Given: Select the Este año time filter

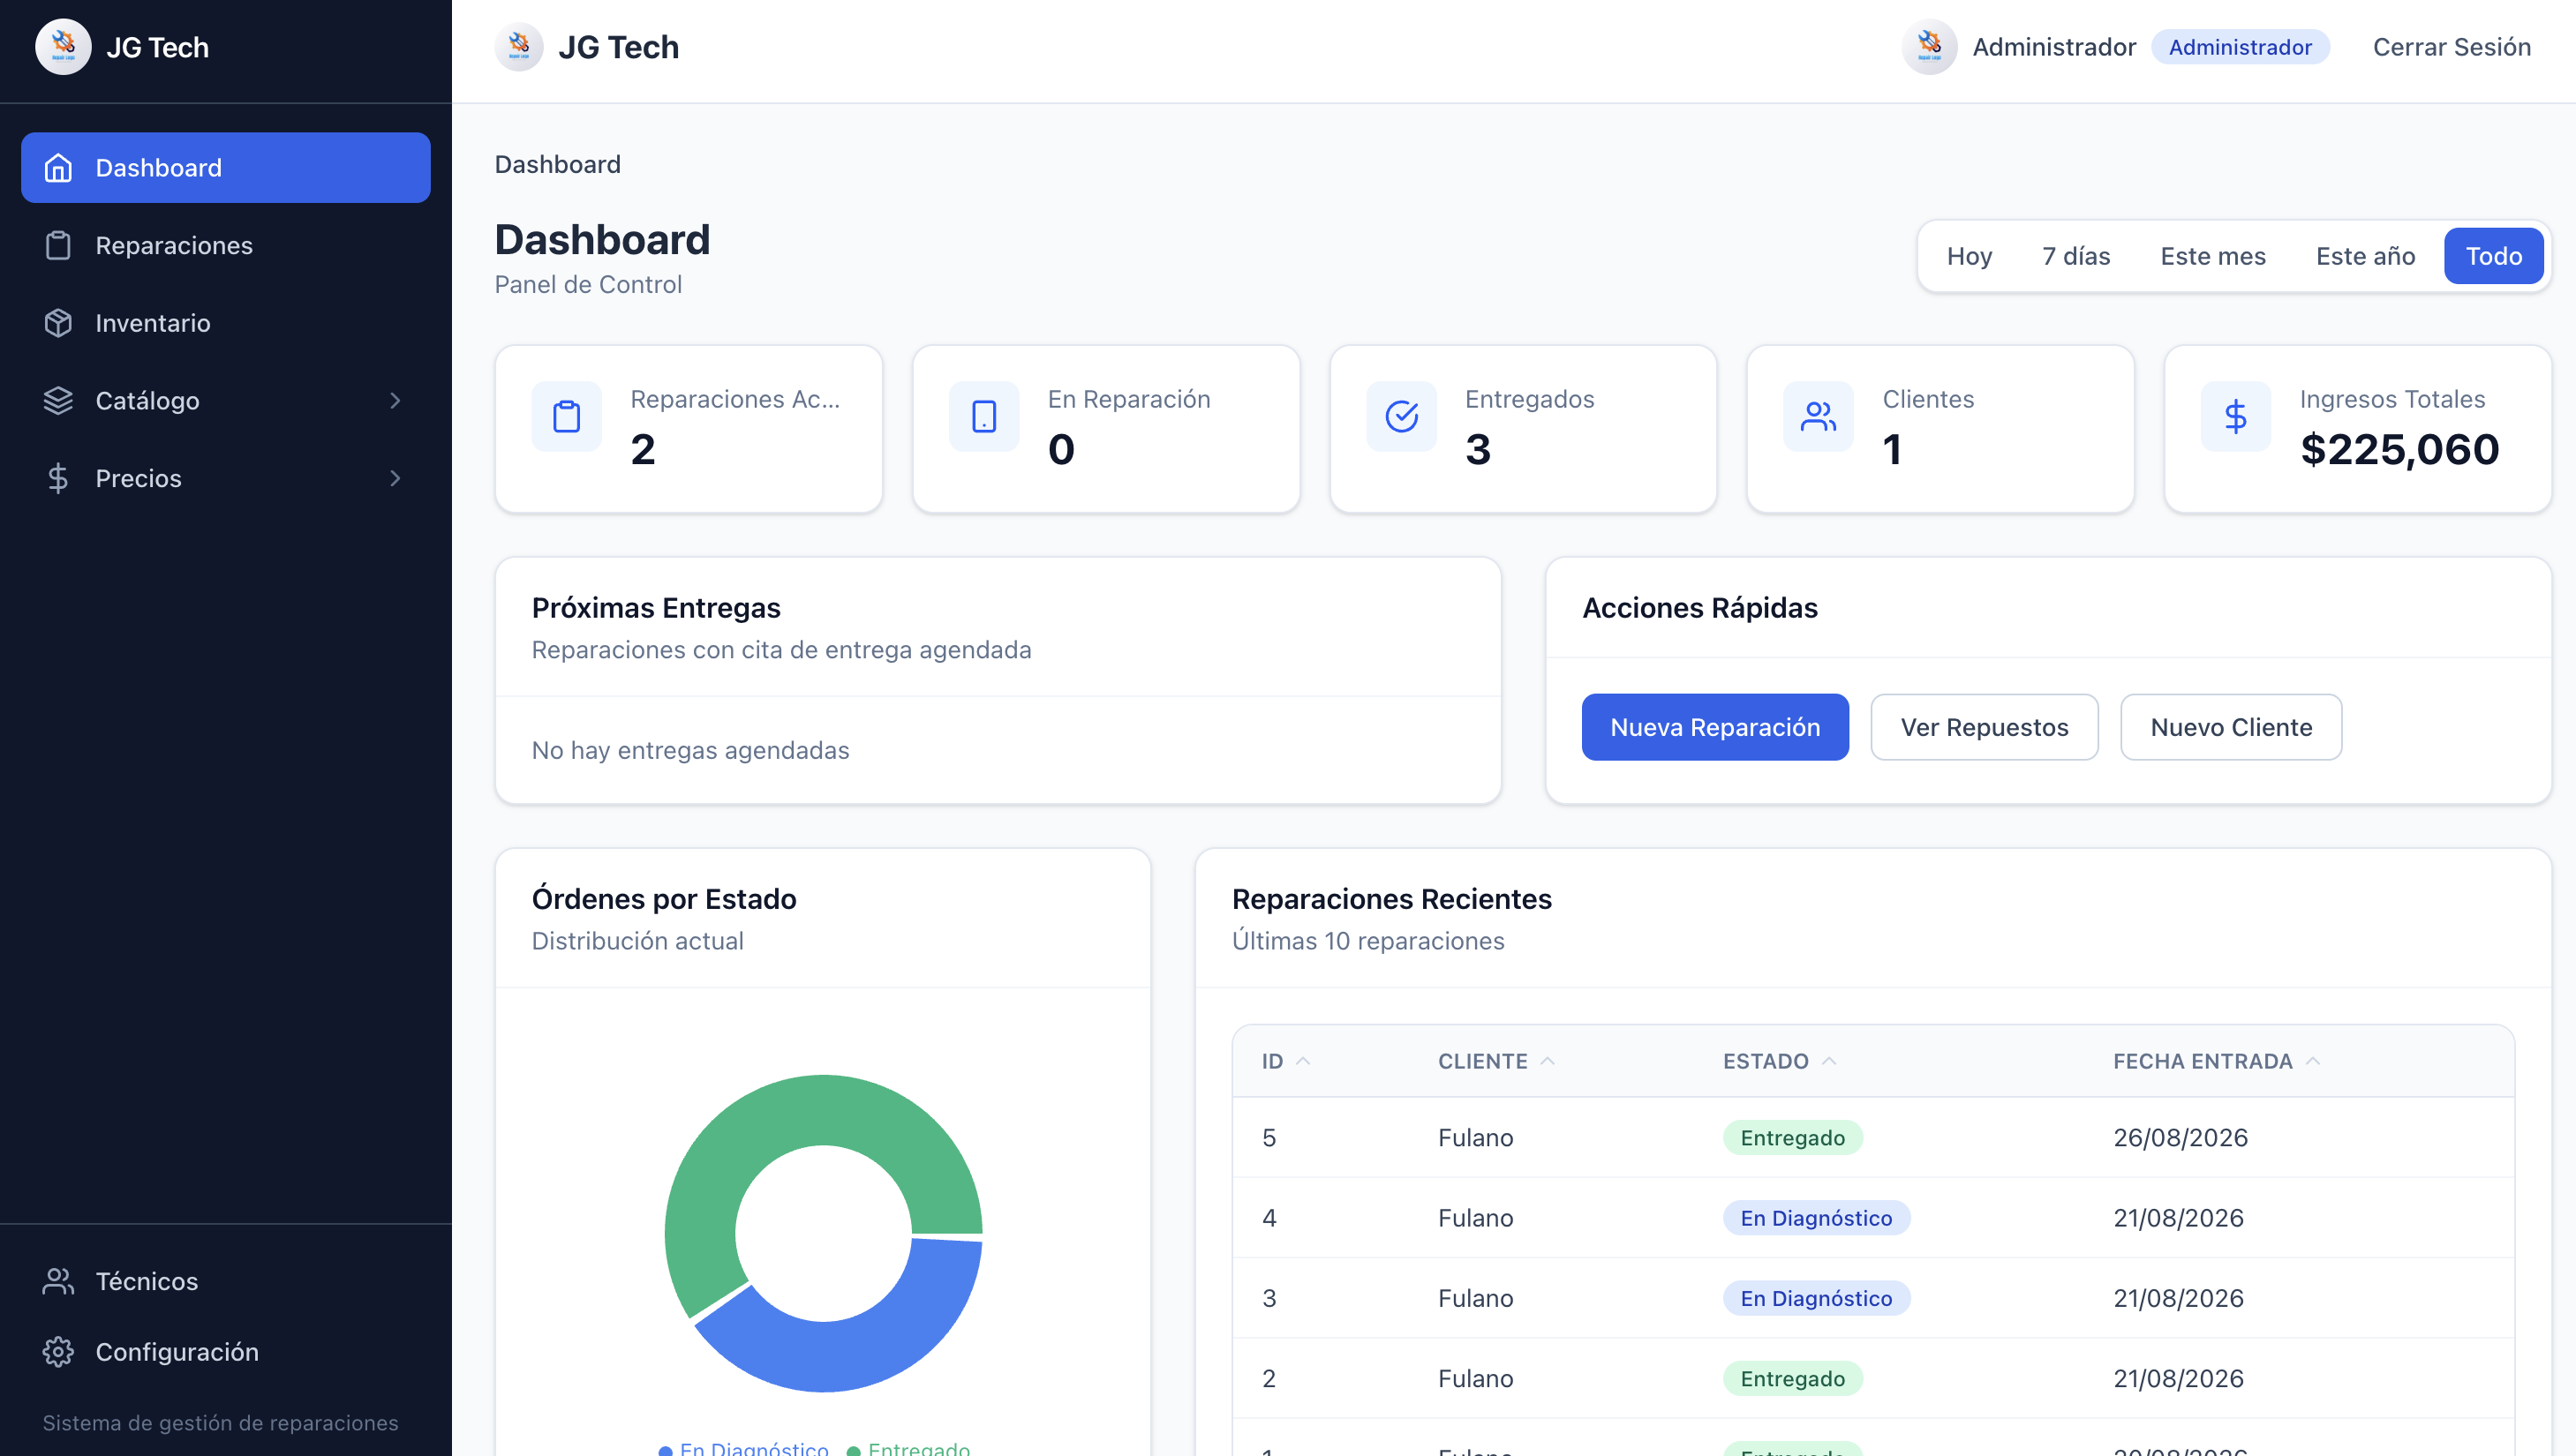Looking at the screenshot, I should tap(2365, 256).
